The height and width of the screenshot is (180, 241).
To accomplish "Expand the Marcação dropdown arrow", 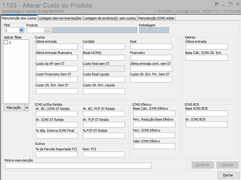I will (27, 108).
